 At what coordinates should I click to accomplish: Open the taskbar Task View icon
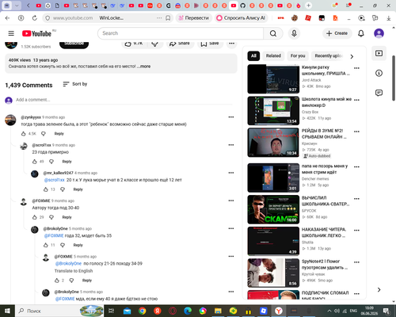[112, 311]
